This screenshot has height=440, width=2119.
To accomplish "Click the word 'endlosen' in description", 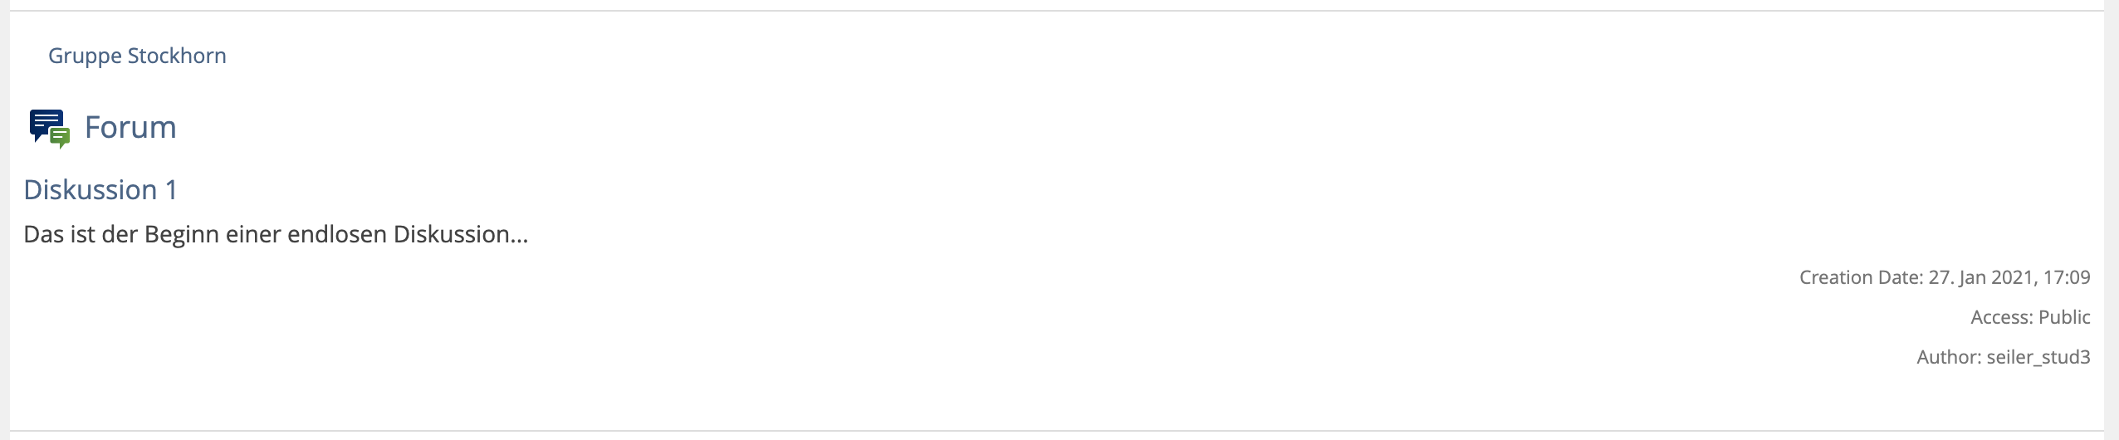I will [x=337, y=234].
